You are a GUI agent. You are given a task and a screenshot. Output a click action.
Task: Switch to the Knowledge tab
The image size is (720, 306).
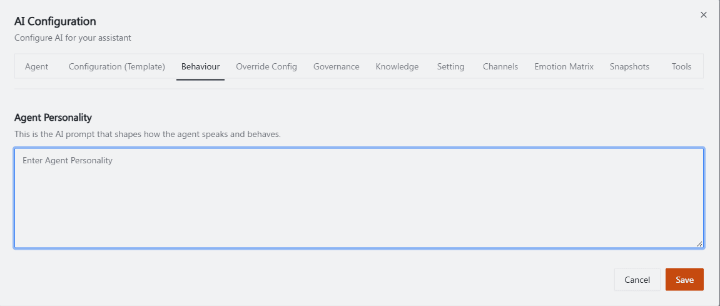(397, 66)
